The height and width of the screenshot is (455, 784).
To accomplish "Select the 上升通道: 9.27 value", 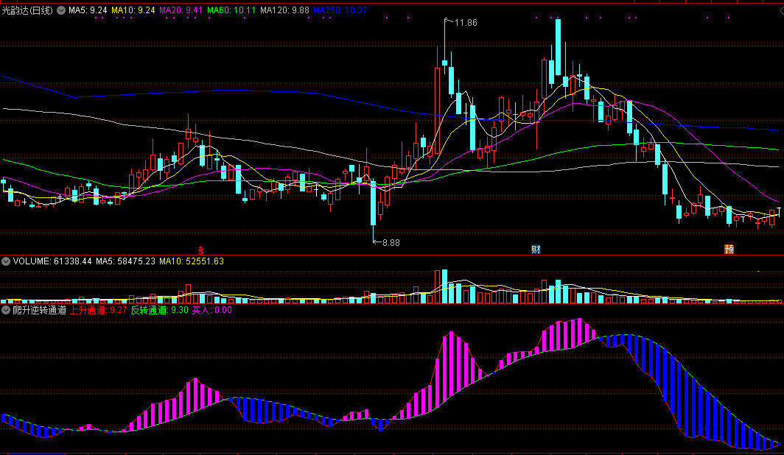I will 98,310.
